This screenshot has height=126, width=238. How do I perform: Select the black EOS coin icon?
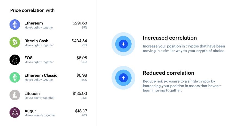pos(15,60)
